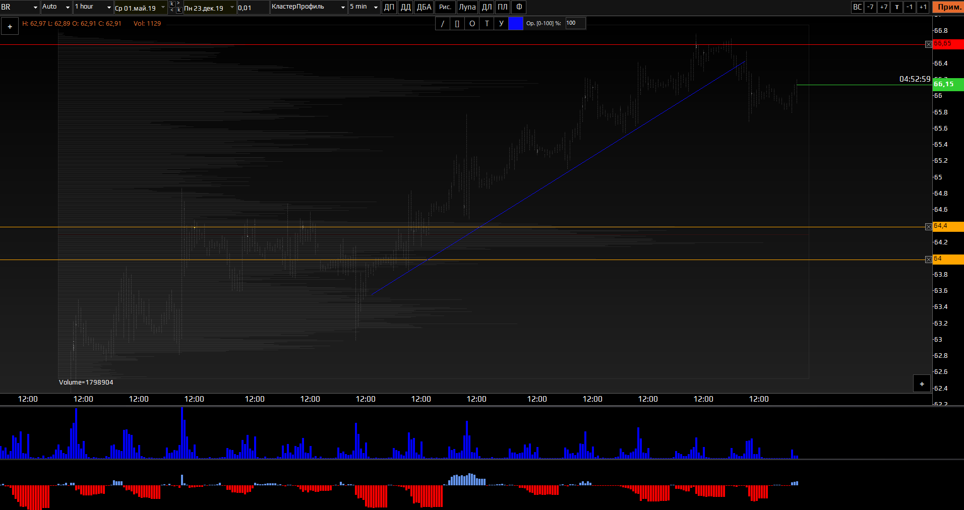Open the BR instrument dropdown

[x=35, y=7]
